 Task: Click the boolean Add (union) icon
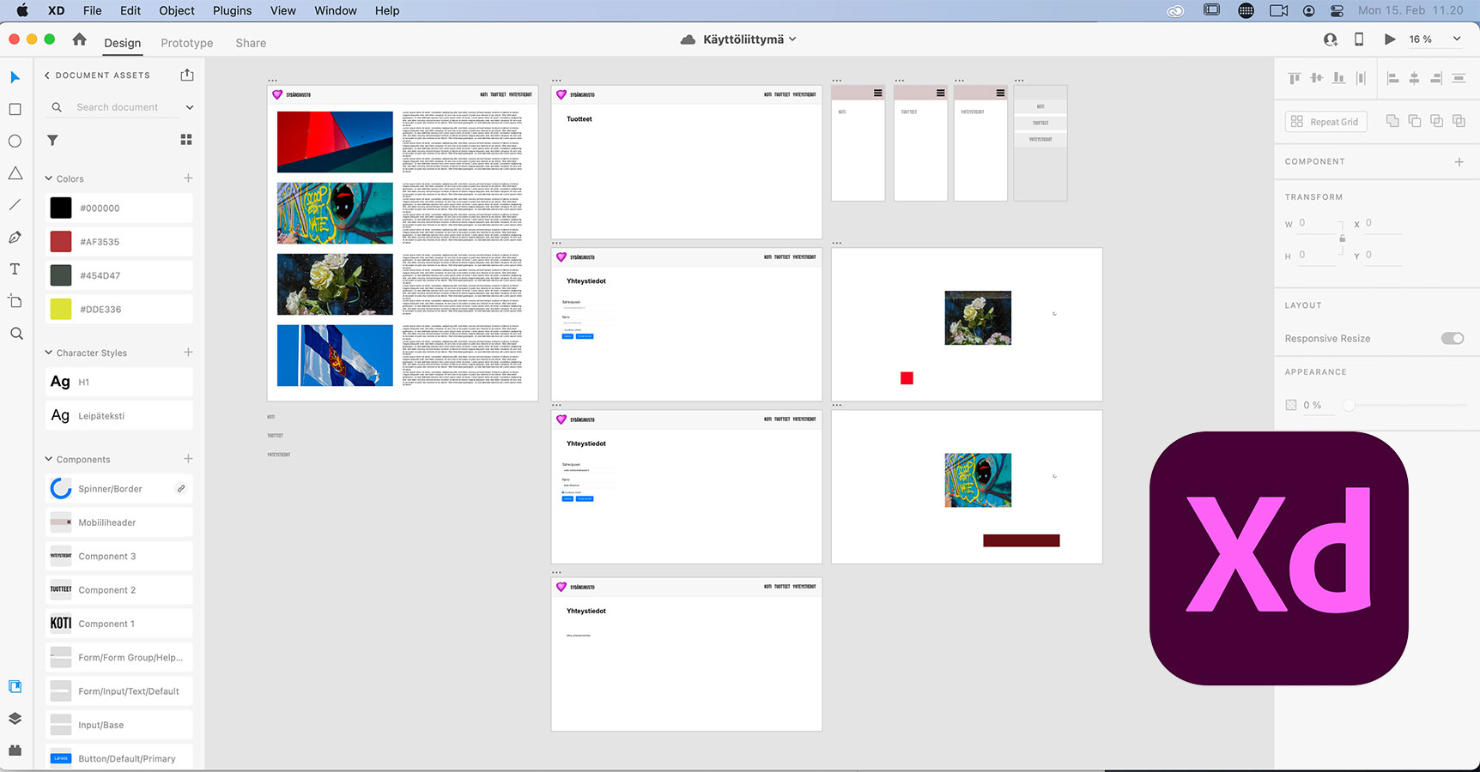tap(1392, 121)
